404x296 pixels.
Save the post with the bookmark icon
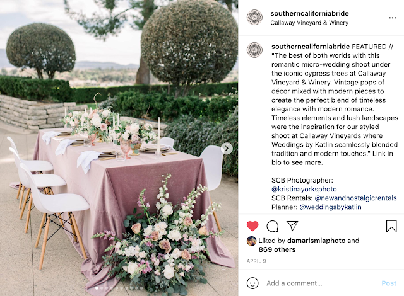391,226
